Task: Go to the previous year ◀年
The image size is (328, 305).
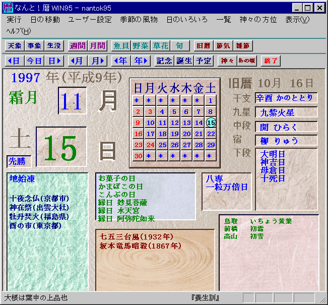Action: (x=121, y=61)
